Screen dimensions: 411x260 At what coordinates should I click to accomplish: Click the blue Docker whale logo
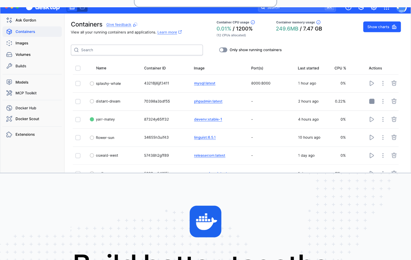(206, 222)
